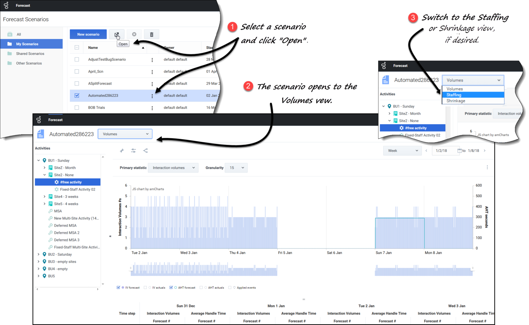Open the Week period dropdown
Image resolution: width=529 pixels, height=325 pixels.
(402, 151)
